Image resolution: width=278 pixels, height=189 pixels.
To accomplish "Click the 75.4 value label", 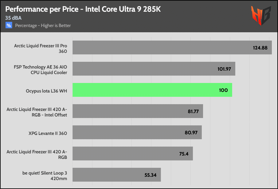I will [x=184, y=154].
